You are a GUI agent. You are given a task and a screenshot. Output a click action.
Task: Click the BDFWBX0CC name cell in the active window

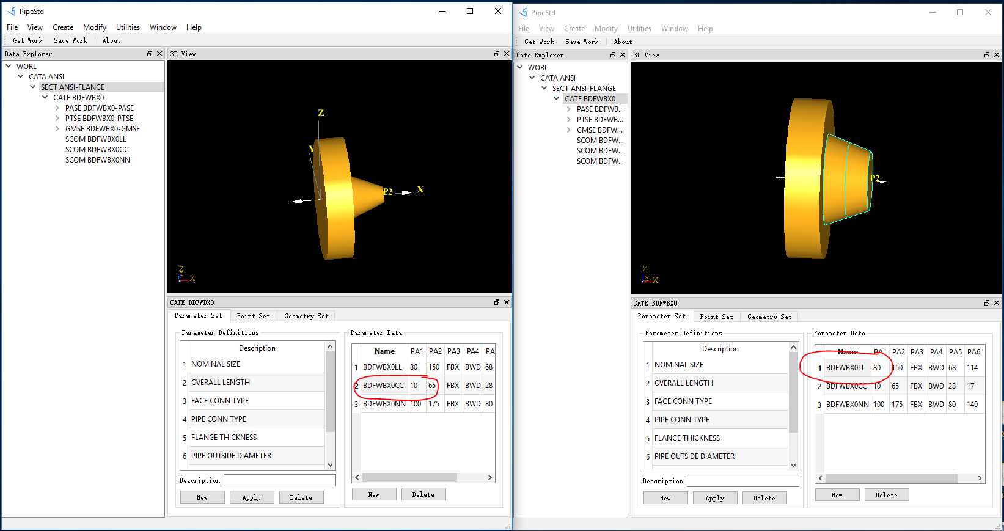click(384, 386)
